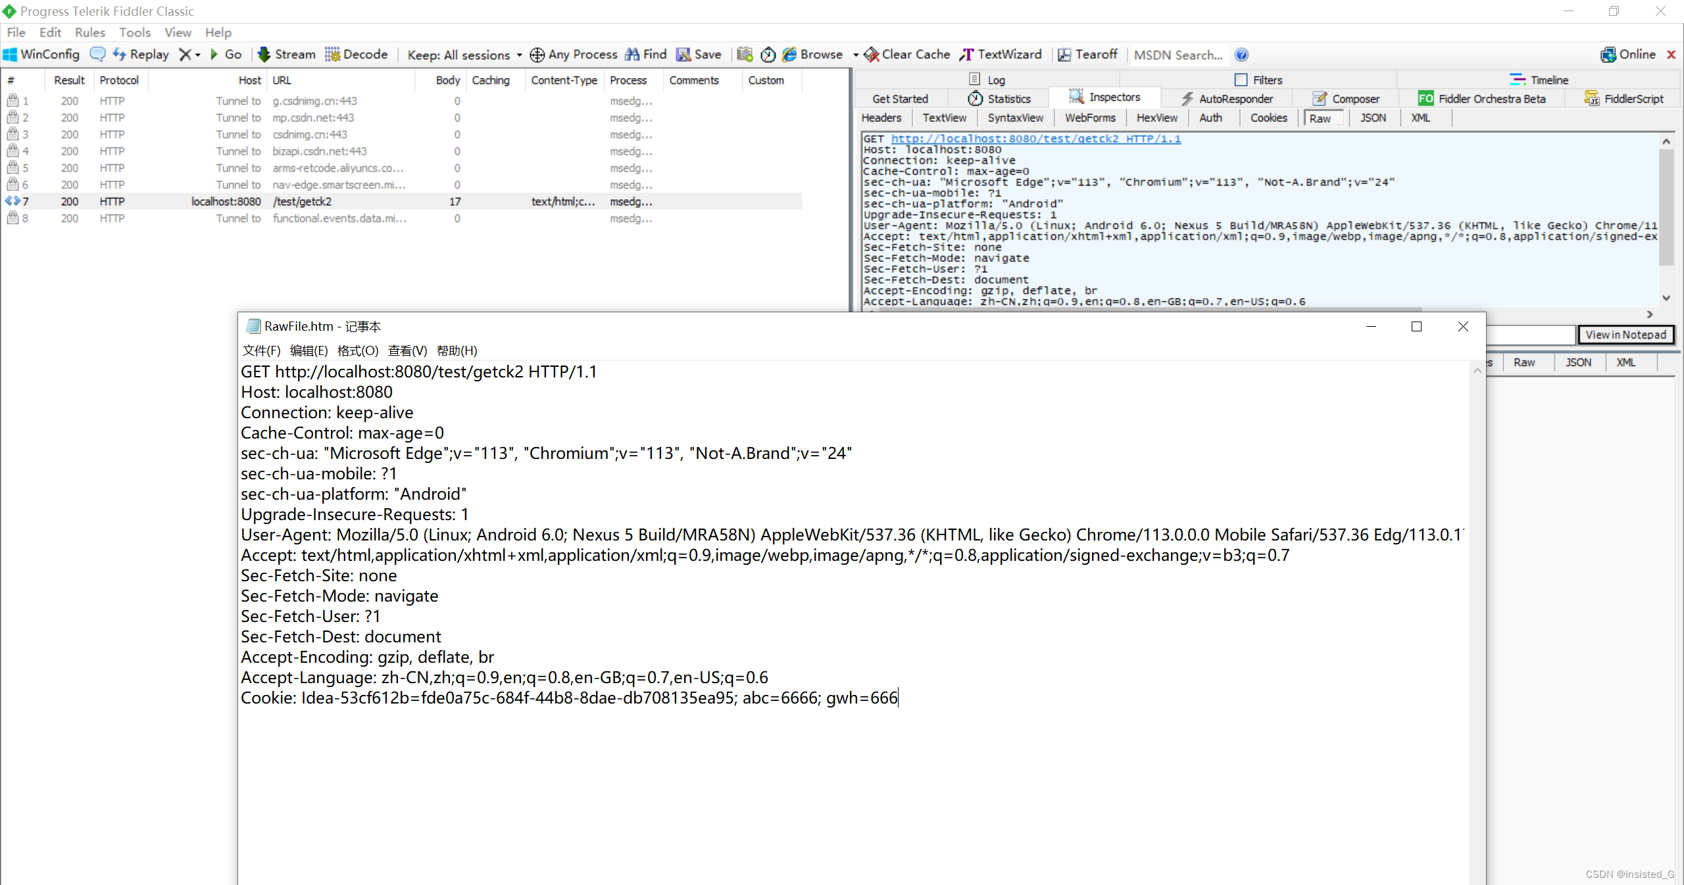Open the remove sessions X dropdown arrow
Image resolution: width=1684 pixels, height=885 pixels.
(196, 55)
